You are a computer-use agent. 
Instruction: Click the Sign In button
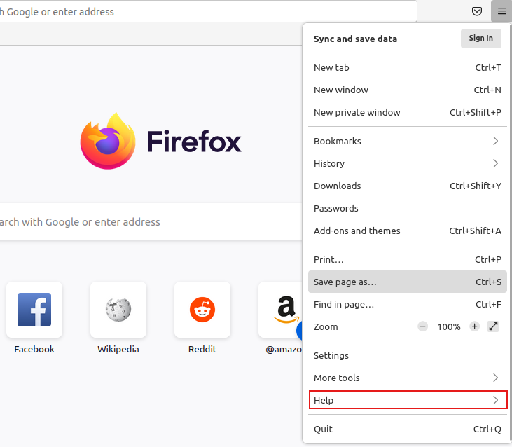[x=480, y=39]
